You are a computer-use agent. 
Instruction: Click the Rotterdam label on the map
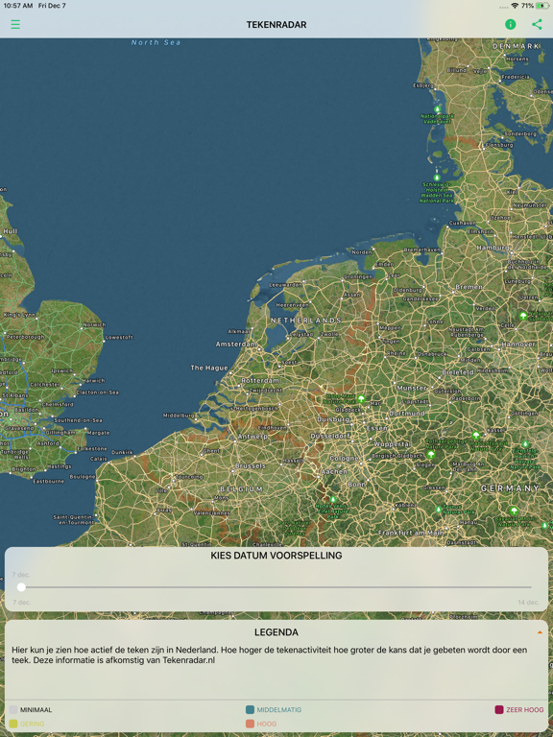tap(260, 380)
